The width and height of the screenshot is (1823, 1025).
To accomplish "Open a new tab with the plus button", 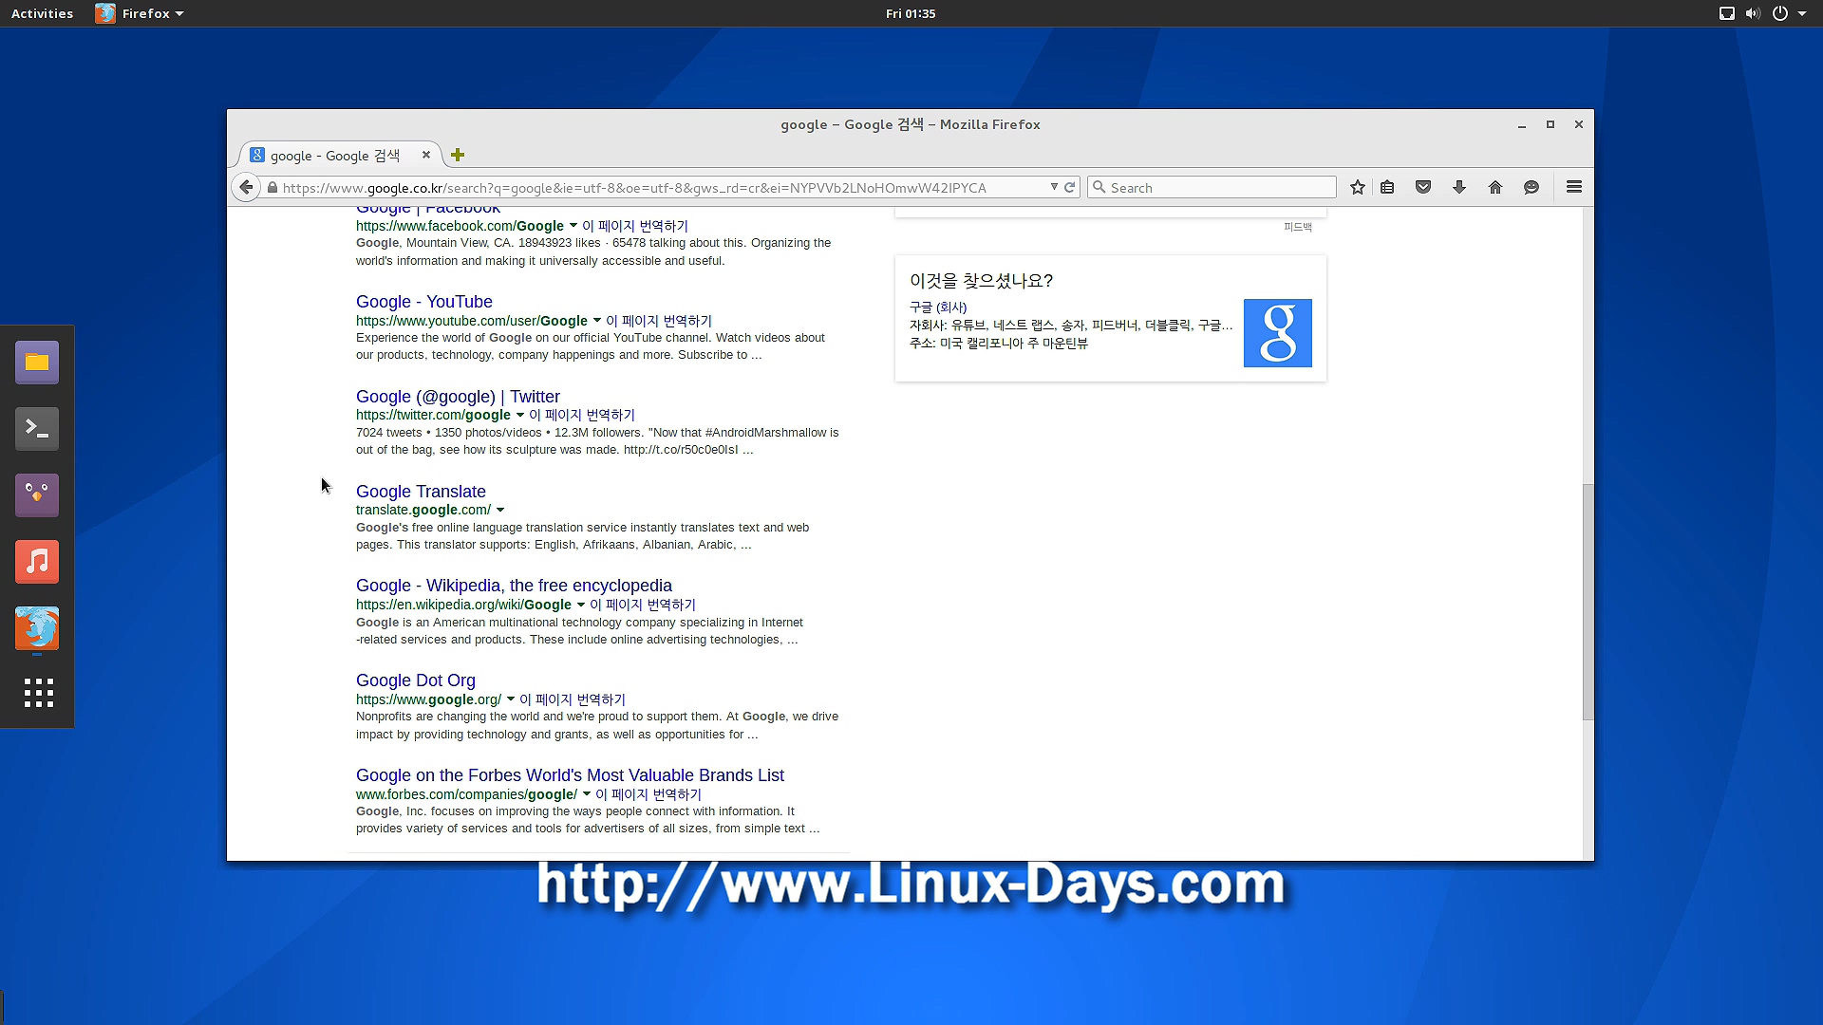I will [458, 155].
